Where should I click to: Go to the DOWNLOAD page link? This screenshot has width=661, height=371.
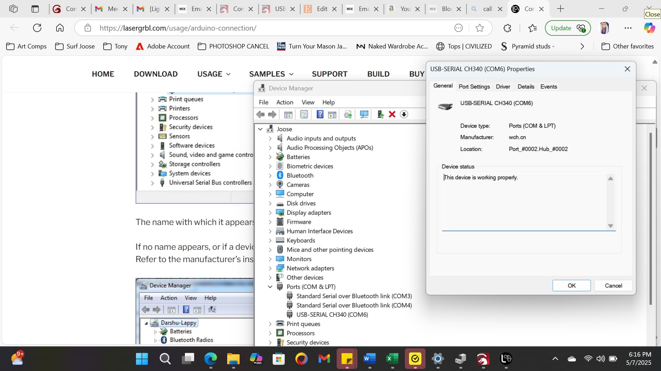156,74
